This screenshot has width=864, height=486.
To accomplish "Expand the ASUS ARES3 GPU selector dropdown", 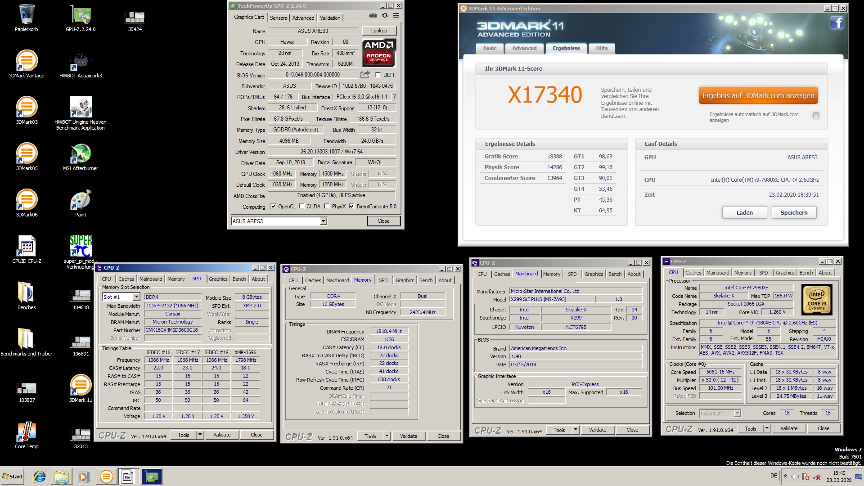I will (323, 221).
